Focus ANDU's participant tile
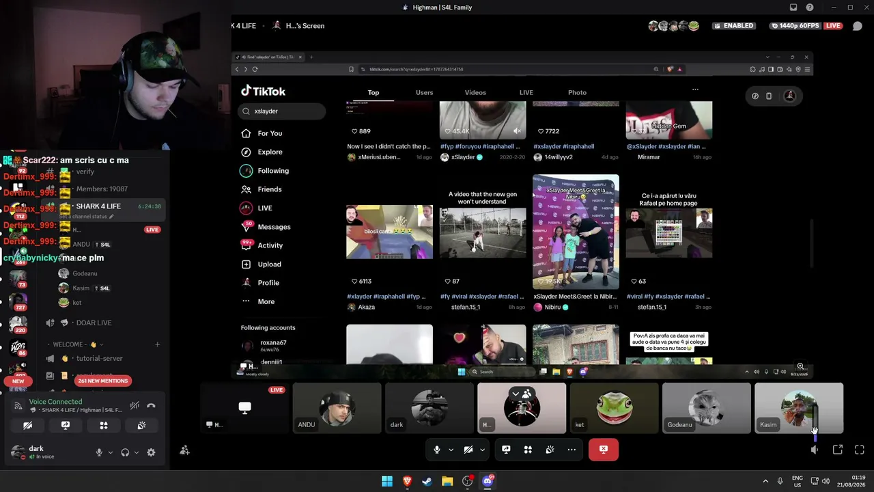Viewport: 874px width, 492px height. click(x=337, y=408)
